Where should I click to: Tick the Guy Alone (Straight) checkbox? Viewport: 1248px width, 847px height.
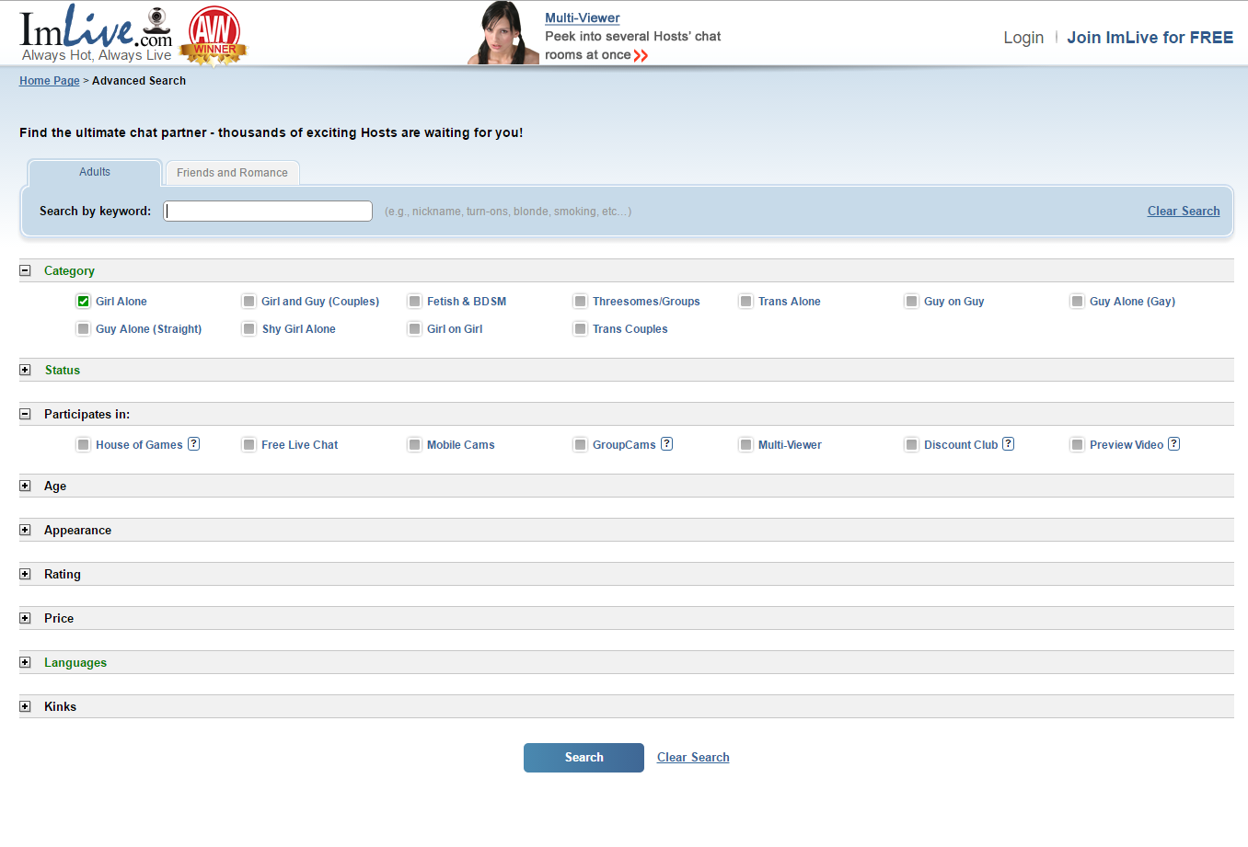coord(84,329)
